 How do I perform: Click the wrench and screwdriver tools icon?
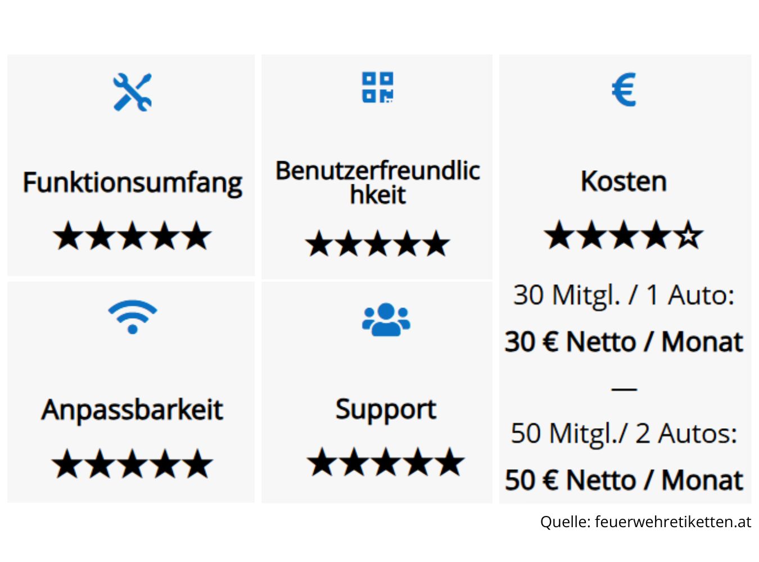(x=133, y=92)
